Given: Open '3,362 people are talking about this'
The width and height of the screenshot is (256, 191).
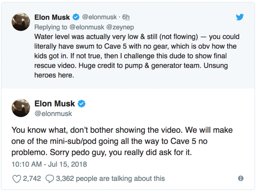Looking at the screenshot, I should (110, 178).
